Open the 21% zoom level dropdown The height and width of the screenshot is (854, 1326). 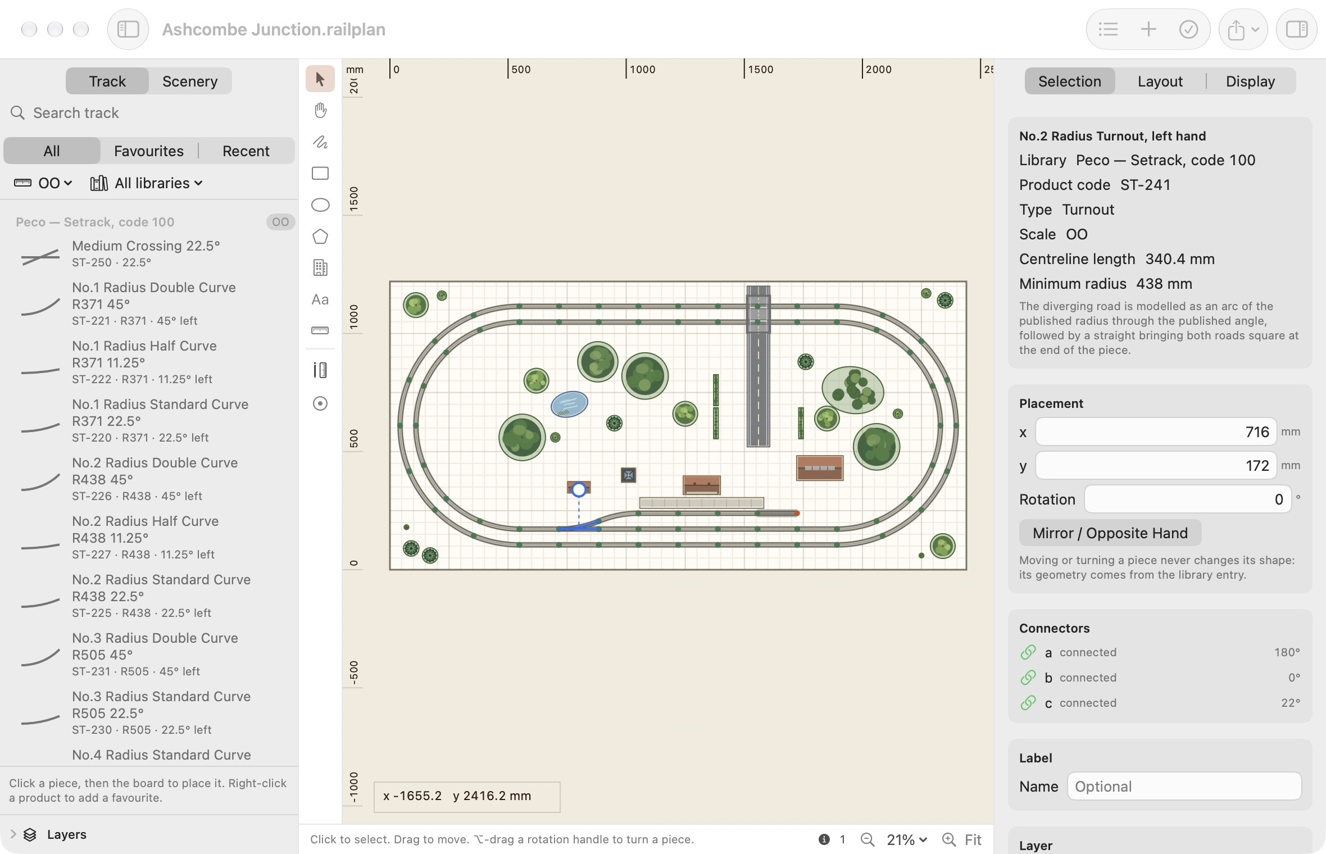(906, 839)
